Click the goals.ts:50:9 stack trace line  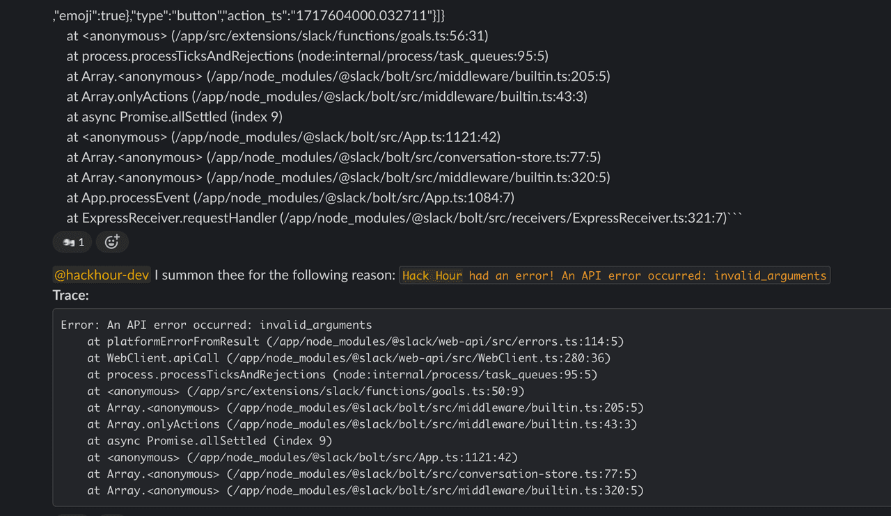[306, 392]
